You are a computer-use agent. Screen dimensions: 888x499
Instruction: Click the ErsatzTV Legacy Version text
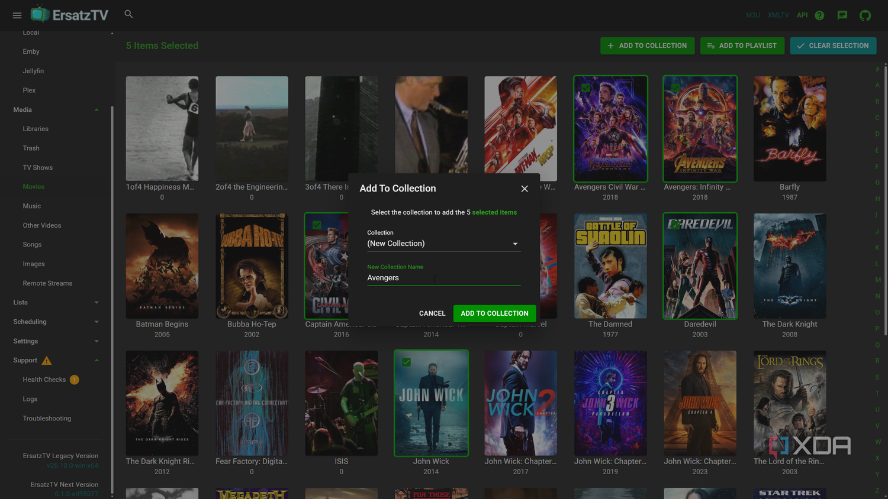pyautogui.click(x=60, y=456)
